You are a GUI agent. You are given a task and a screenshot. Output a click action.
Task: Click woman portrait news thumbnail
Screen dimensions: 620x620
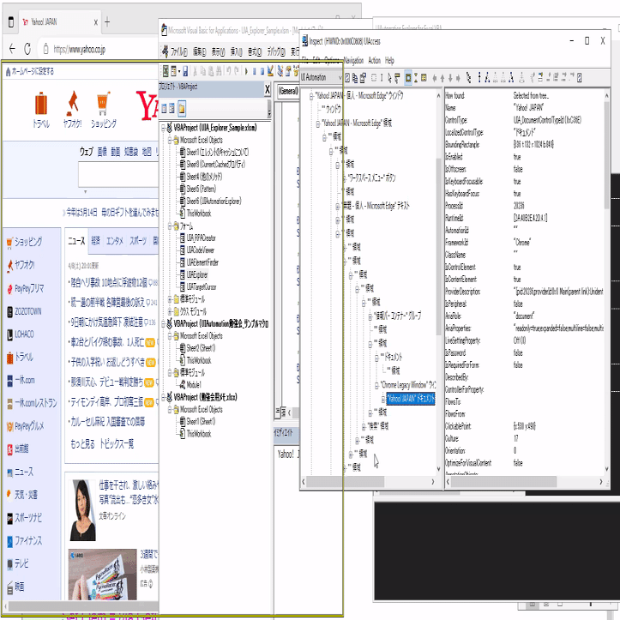click(x=82, y=510)
